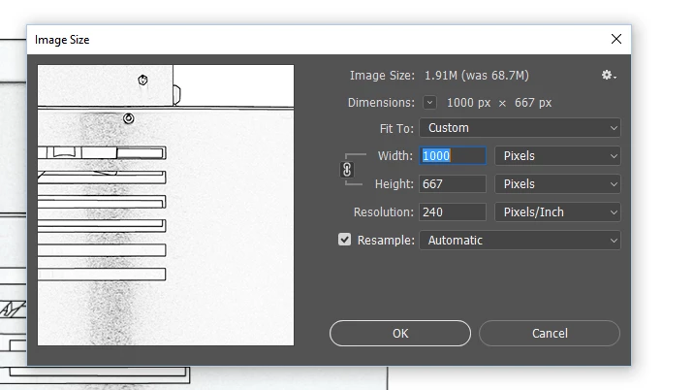Click the Width value field showing 1000
694x390 pixels.
[x=453, y=156]
